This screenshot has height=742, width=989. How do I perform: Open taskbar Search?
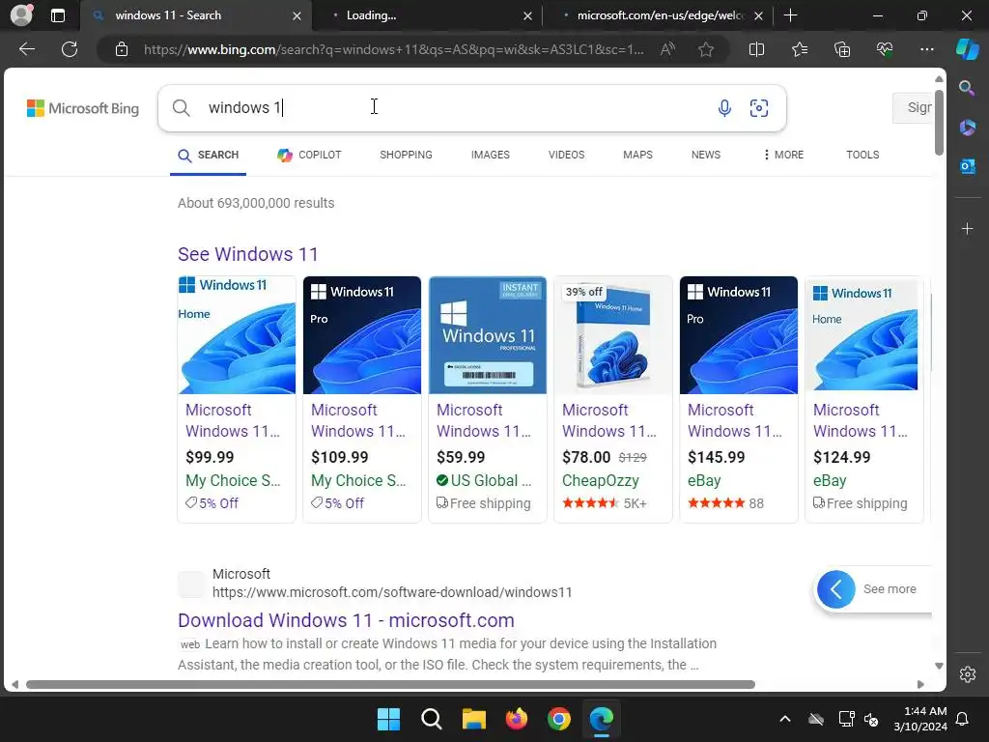point(432,719)
